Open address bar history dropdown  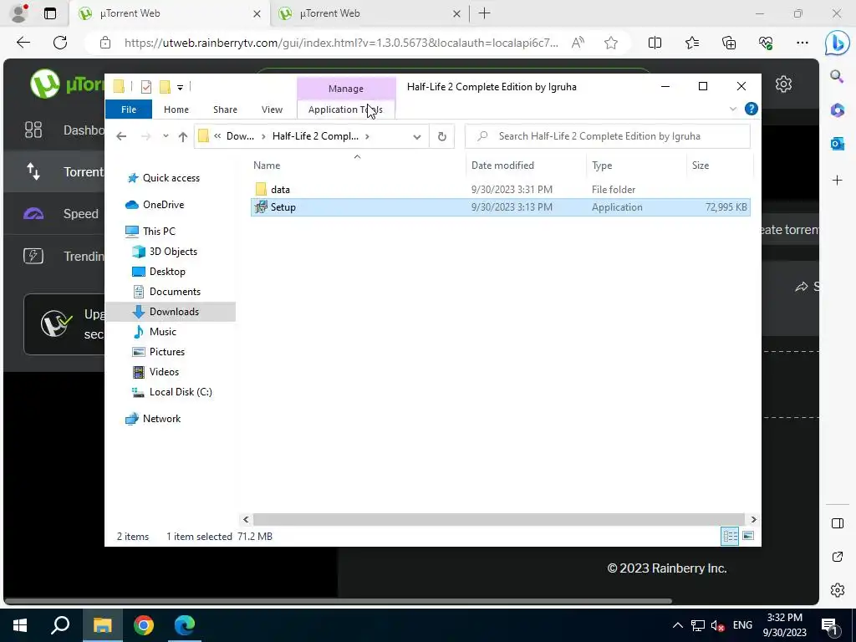[416, 136]
